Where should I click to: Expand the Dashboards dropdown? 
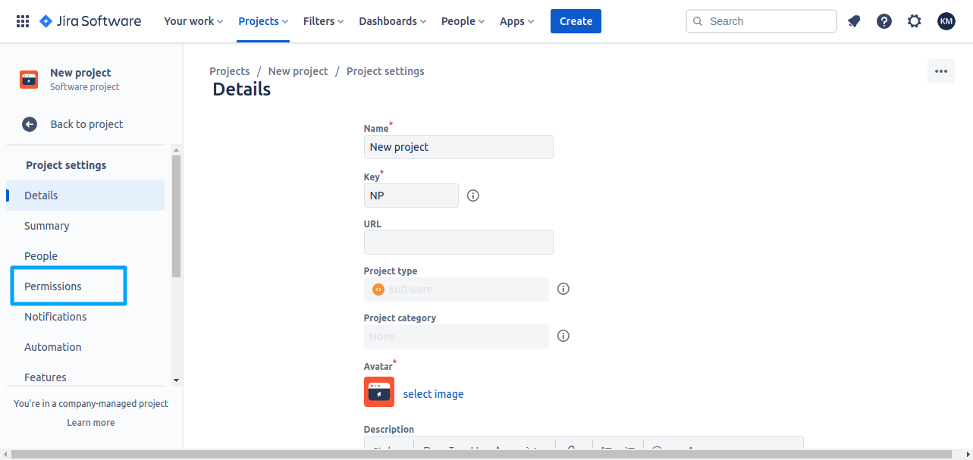point(392,21)
